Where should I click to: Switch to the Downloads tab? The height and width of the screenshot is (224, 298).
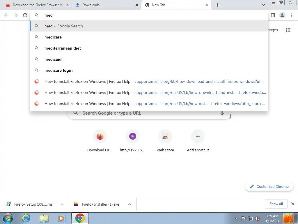(x=107, y=5)
